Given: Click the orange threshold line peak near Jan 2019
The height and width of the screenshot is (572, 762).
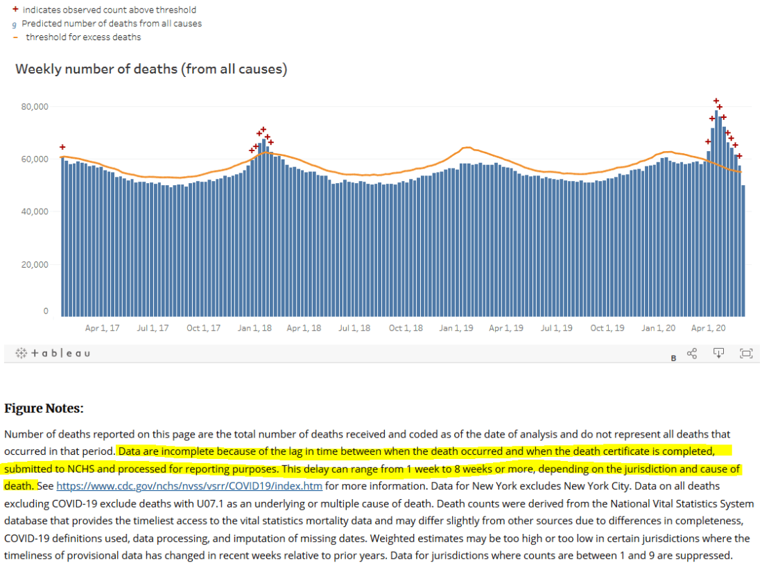Looking at the screenshot, I should [468, 148].
